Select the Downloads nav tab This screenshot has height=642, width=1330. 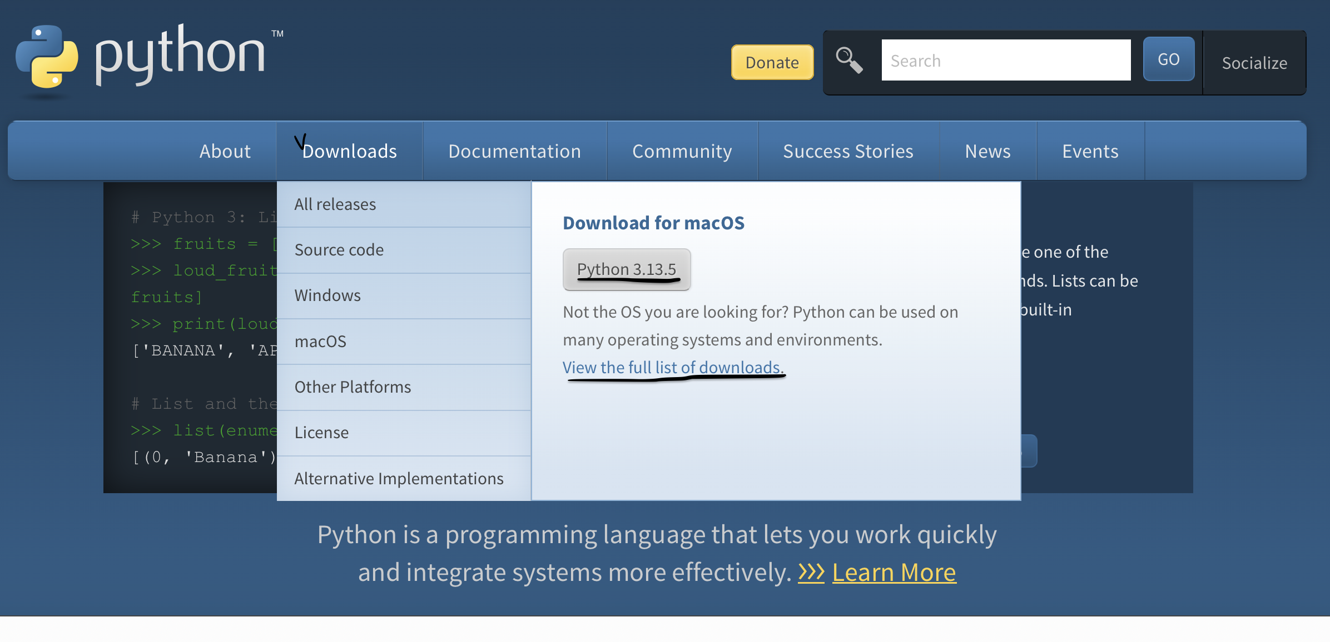coord(350,151)
